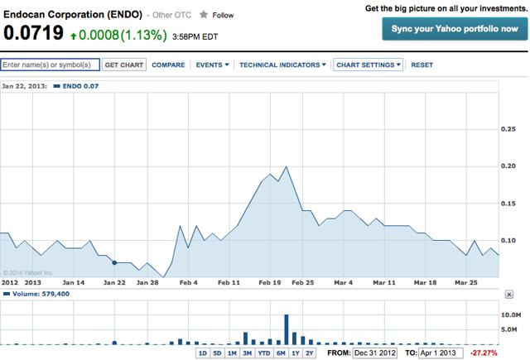Click the green 0.0008 (1.13%) change text
530x360 pixels.
click(x=123, y=35)
